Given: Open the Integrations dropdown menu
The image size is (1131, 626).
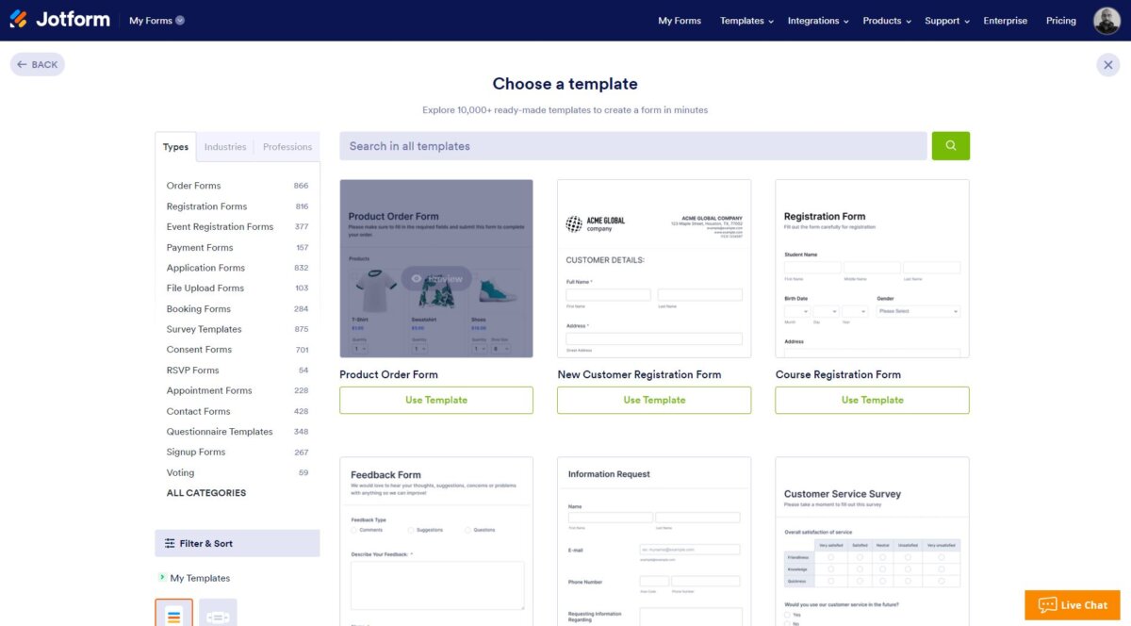Looking at the screenshot, I should (x=816, y=20).
